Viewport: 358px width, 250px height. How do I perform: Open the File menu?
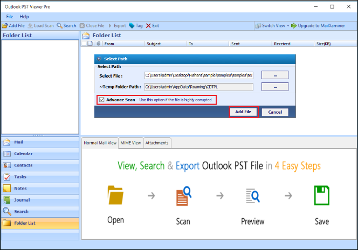coord(10,16)
